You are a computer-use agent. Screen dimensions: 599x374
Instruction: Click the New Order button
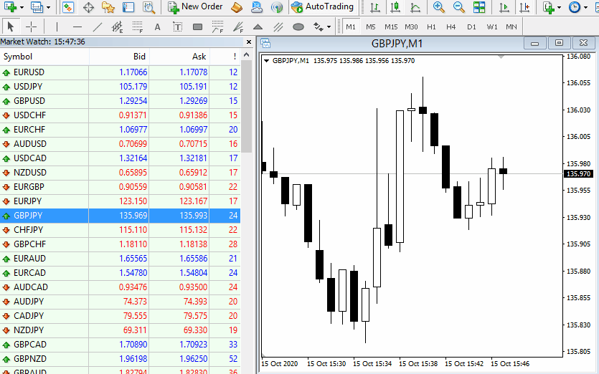(195, 7)
